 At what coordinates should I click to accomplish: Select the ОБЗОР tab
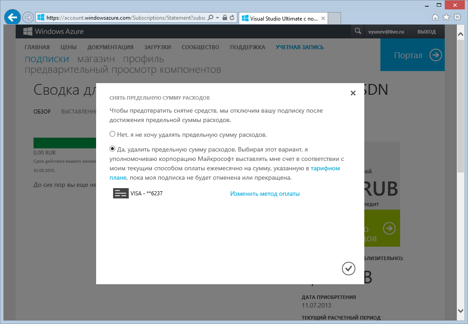42,112
